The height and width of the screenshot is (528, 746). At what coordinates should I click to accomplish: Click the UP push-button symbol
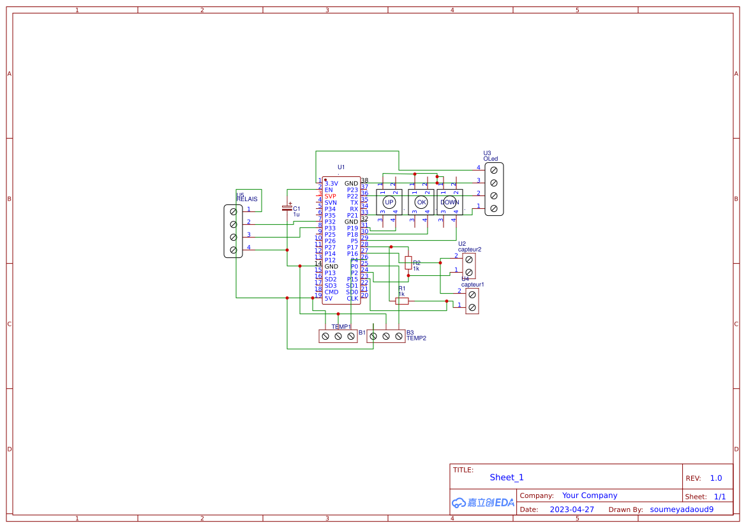[x=389, y=202]
